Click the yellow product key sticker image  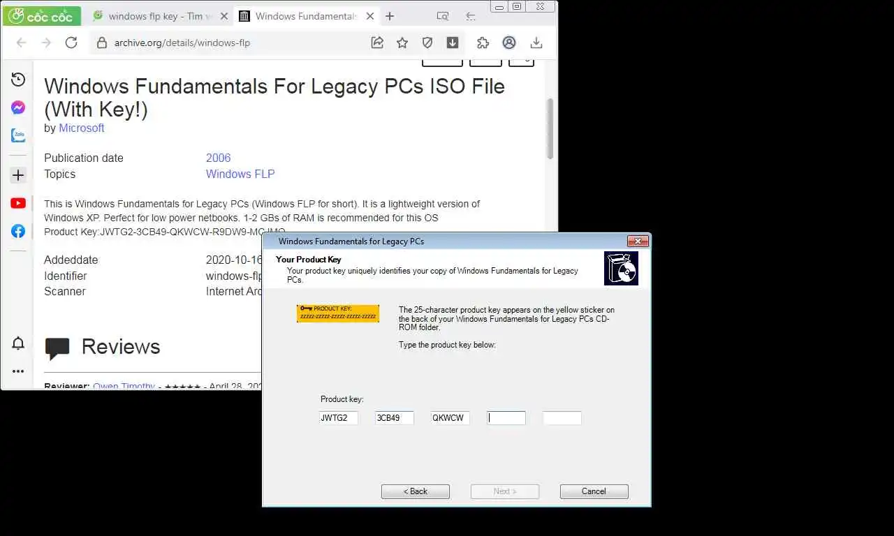(x=338, y=313)
